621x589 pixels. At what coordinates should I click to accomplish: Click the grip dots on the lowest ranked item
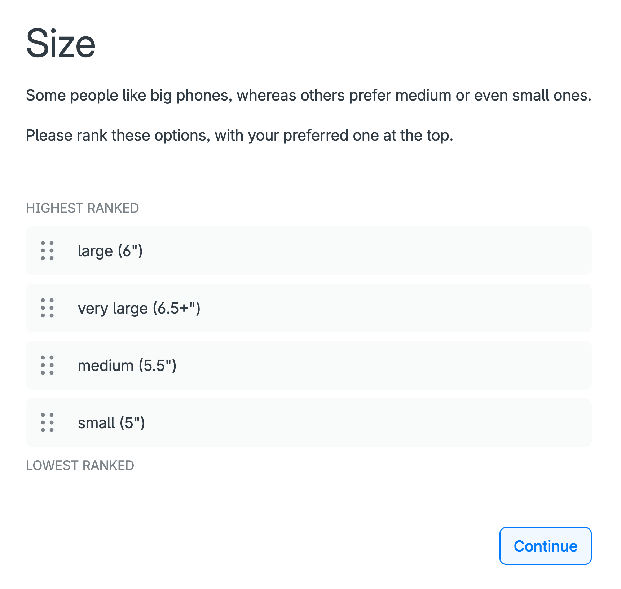(47, 422)
